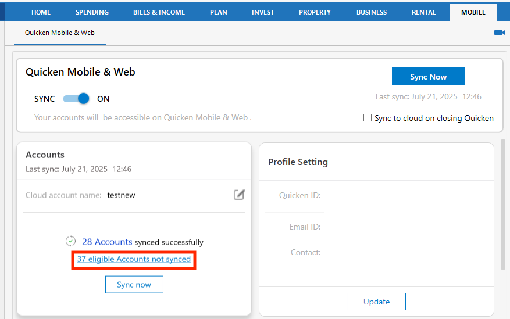The image size is (510, 319).
Task: Select the INVEST tab
Action: point(263,12)
